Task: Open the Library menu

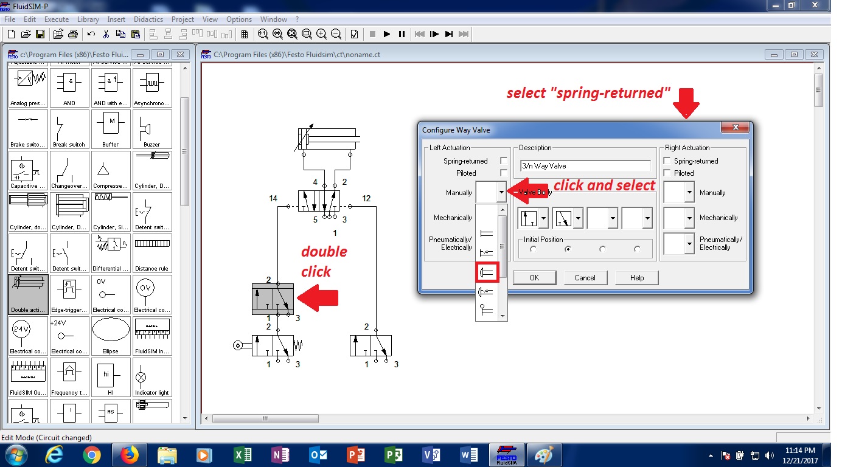Action: [x=88, y=19]
